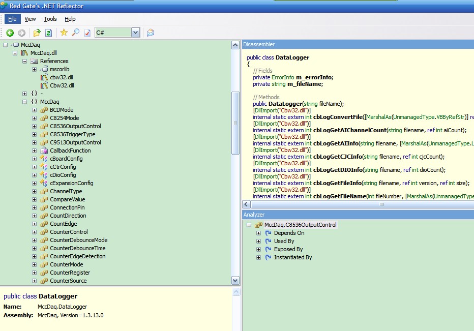Click the CallbackFunction delegate icon
Viewport: 474px width, 331px height.
click(x=44, y=151)
